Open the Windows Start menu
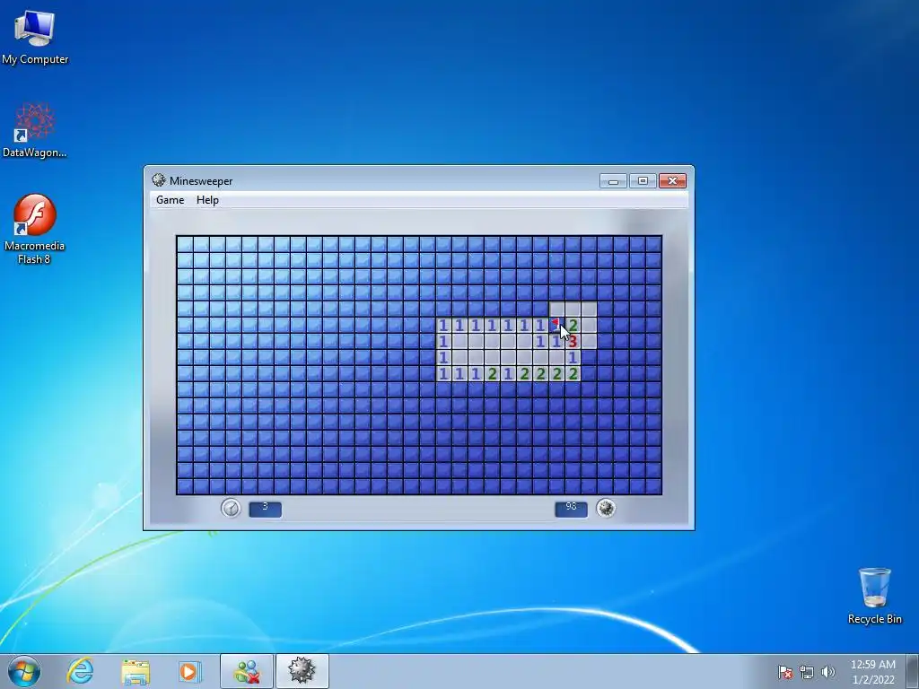This screenshot has height=689, width=919. 24,671
